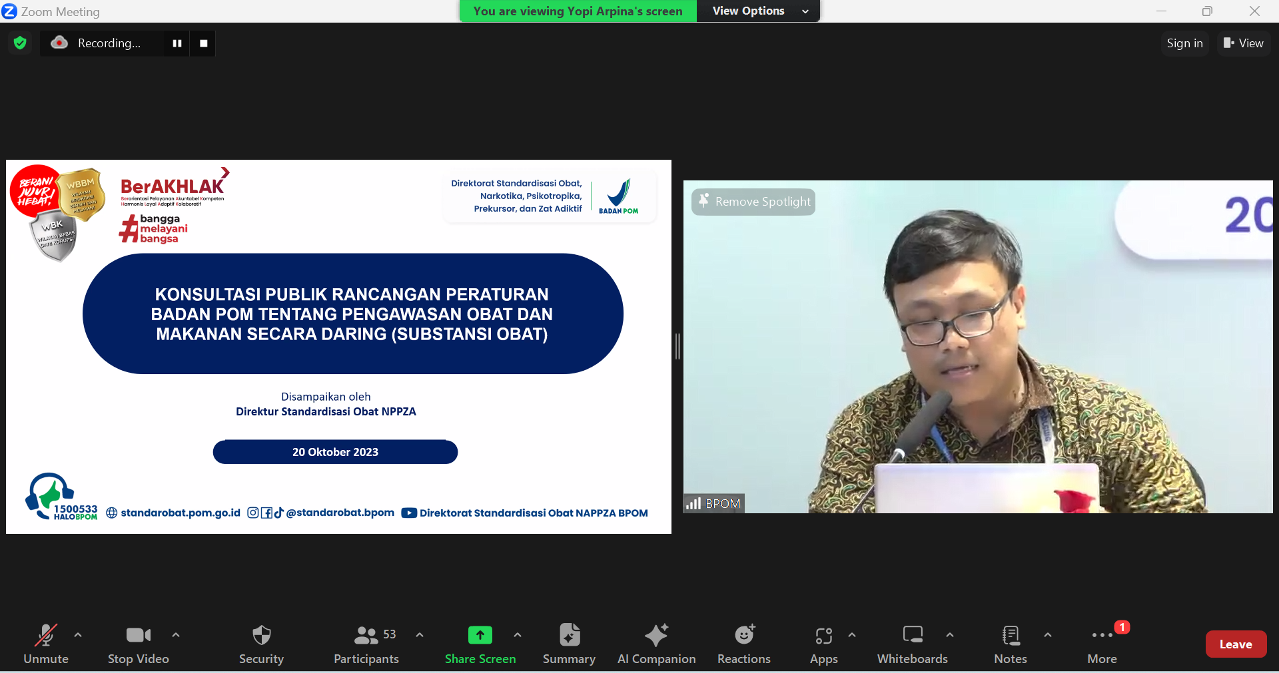Open meeting Notes

coord(1010,635)
